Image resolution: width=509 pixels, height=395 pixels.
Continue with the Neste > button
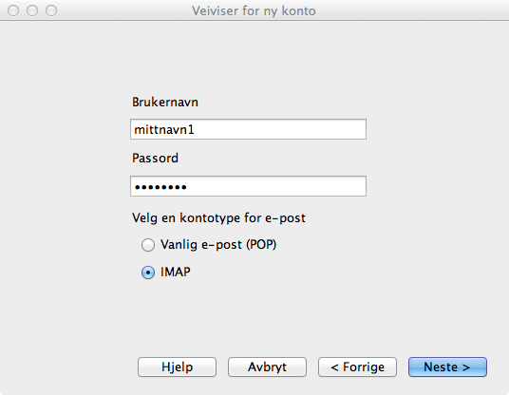click(x=447, y=367)
